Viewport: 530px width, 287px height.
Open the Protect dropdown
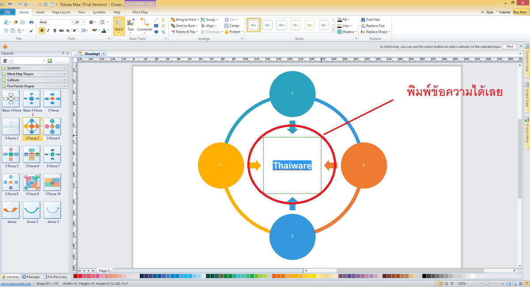point(234,32)
